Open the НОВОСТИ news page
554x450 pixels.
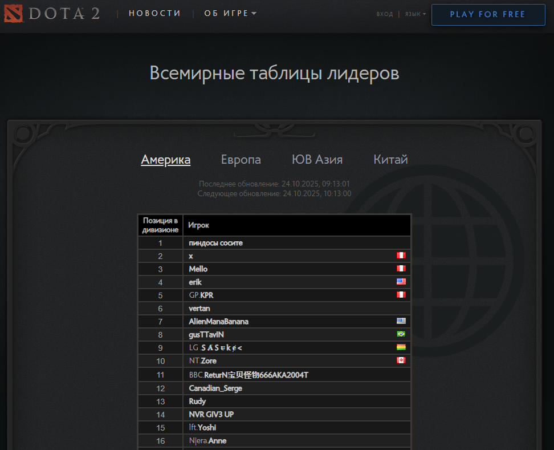(x=154, y=14)
